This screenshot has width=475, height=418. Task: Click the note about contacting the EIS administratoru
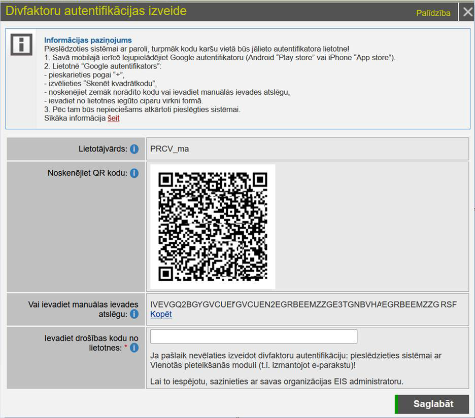277,382
